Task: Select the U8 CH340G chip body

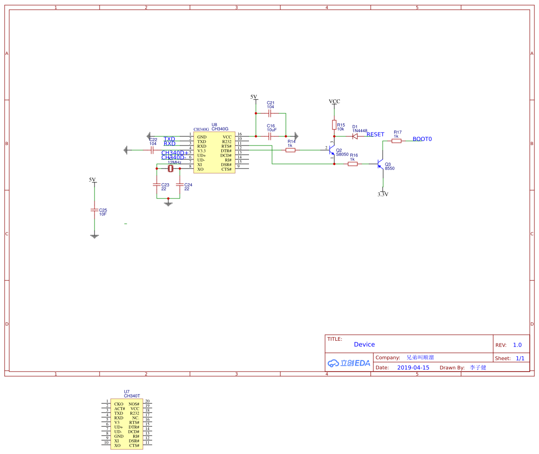Action: coord(214,153)
